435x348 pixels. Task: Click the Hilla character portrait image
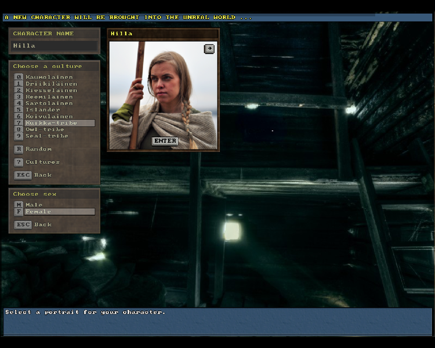pos(163,93)
